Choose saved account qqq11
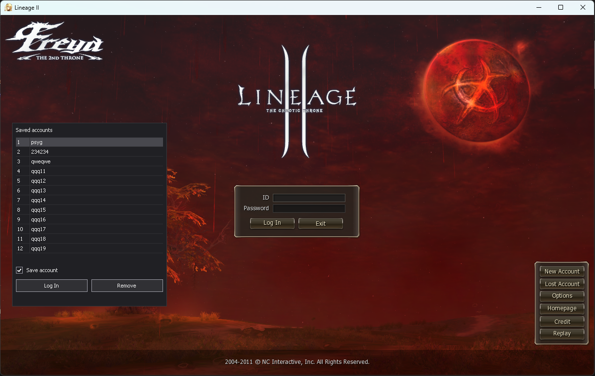The height and width of the screenshot is (376, 595). pos(89,171)
